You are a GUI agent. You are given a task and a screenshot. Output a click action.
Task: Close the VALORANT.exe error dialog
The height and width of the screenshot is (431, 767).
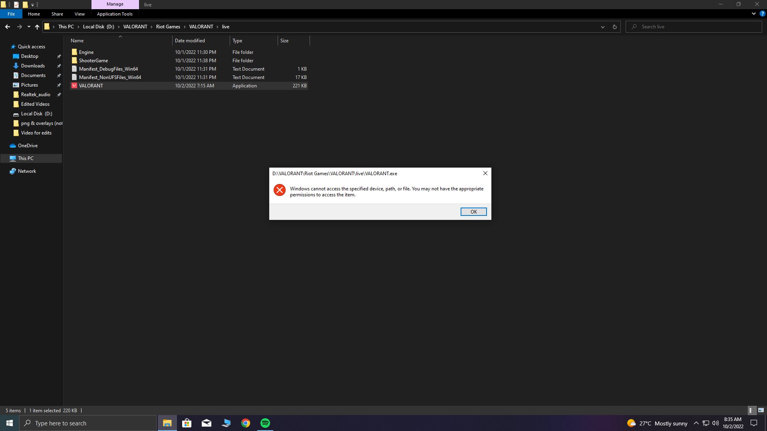(x=485, y=173)
